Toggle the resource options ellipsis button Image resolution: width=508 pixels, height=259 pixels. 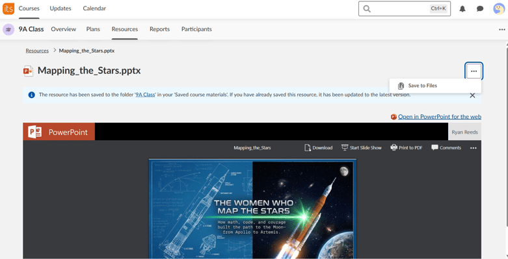click(474, 71)
